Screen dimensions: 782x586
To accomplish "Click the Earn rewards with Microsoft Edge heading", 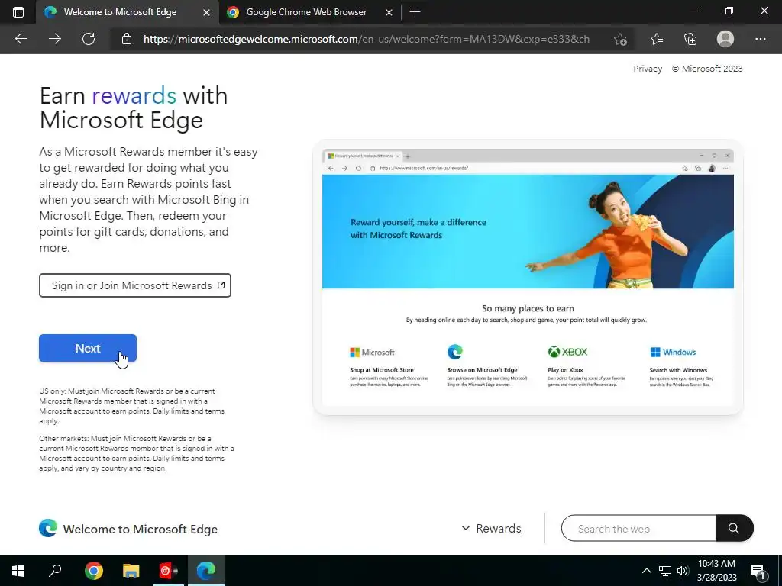I will (x=134, y=108).
